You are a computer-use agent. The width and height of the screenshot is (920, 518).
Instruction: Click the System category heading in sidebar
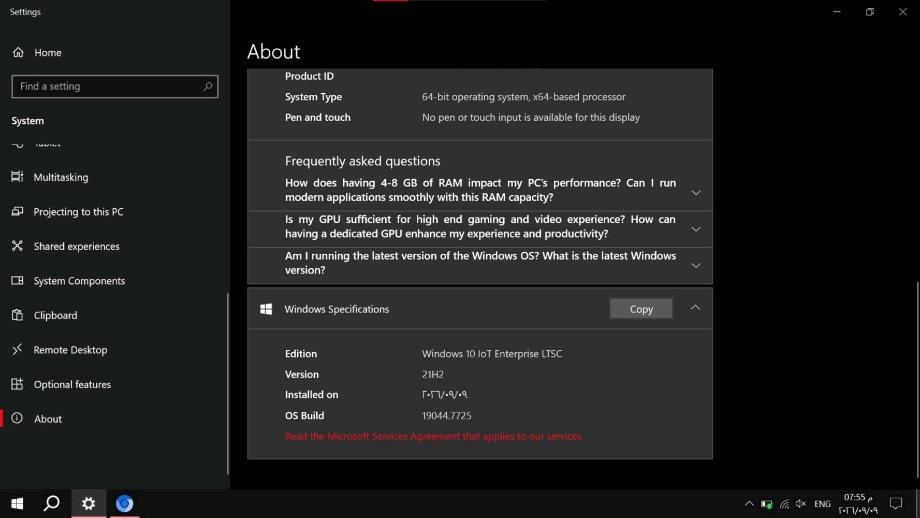tap(27, 121)
